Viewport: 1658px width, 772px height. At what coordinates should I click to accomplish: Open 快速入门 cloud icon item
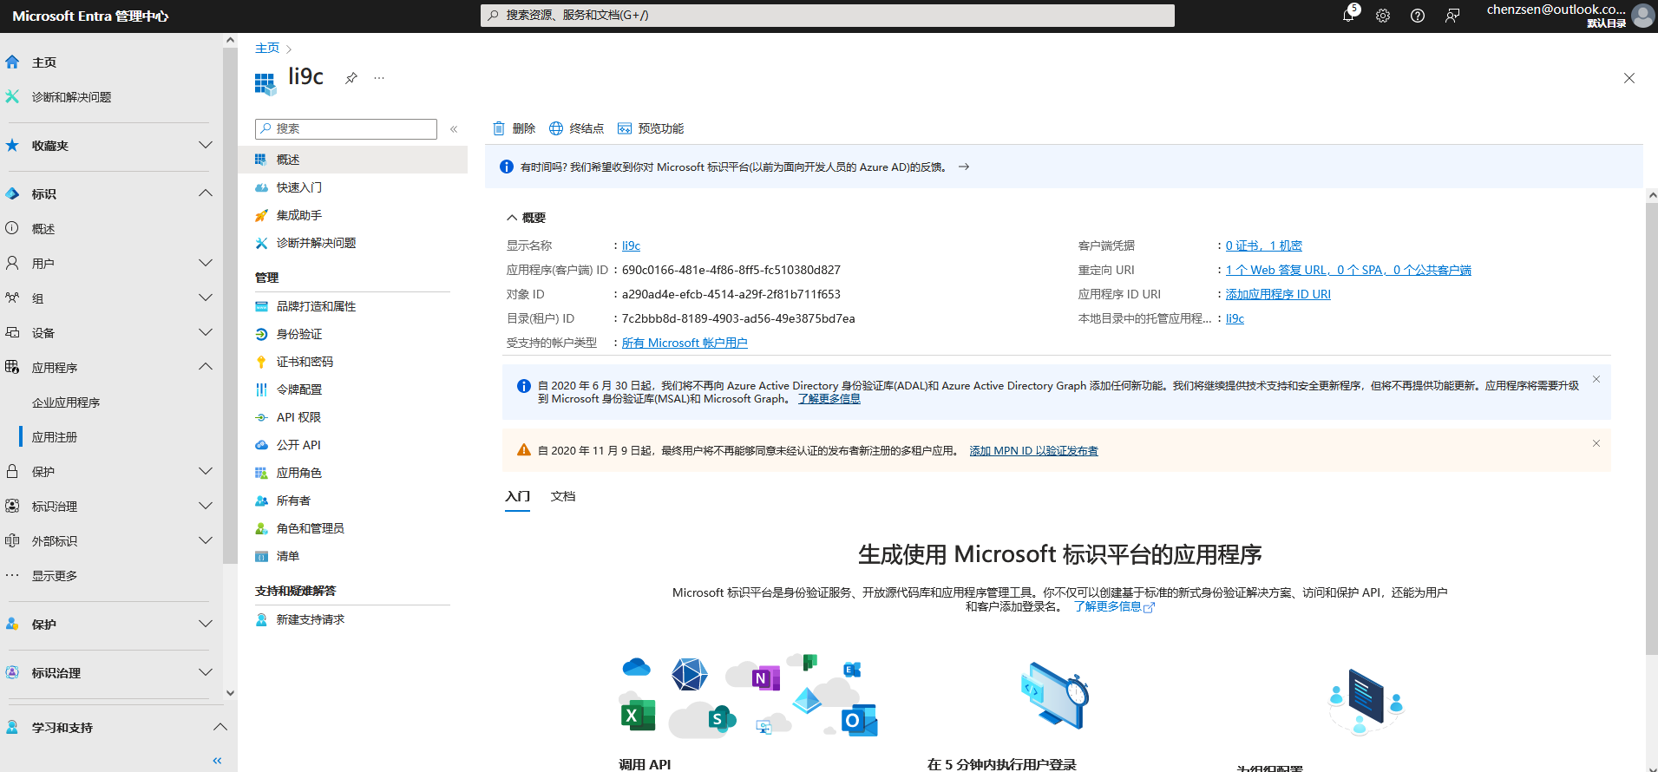pos(261,187)
